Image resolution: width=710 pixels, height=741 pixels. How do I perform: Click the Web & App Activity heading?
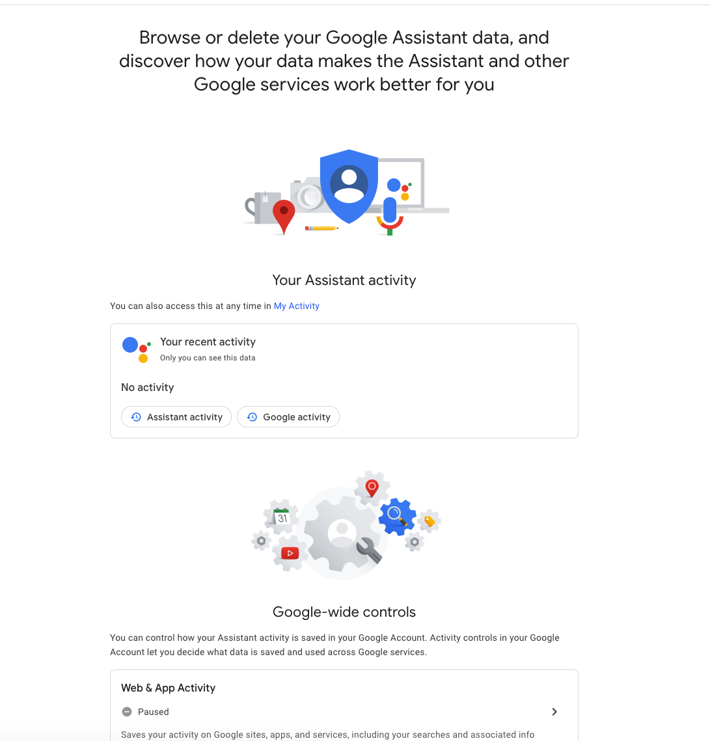click(168, 688)
